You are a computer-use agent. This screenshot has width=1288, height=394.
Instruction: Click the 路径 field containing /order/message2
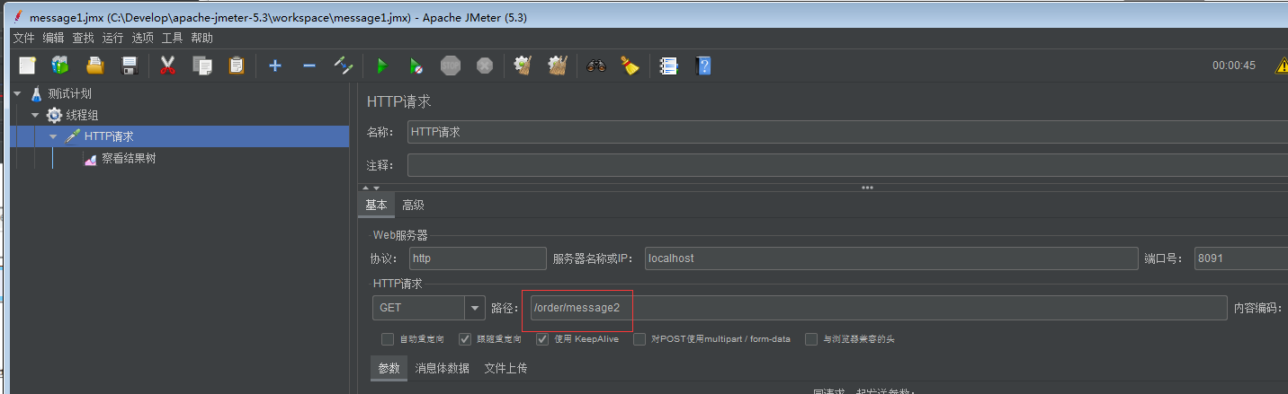877,308
